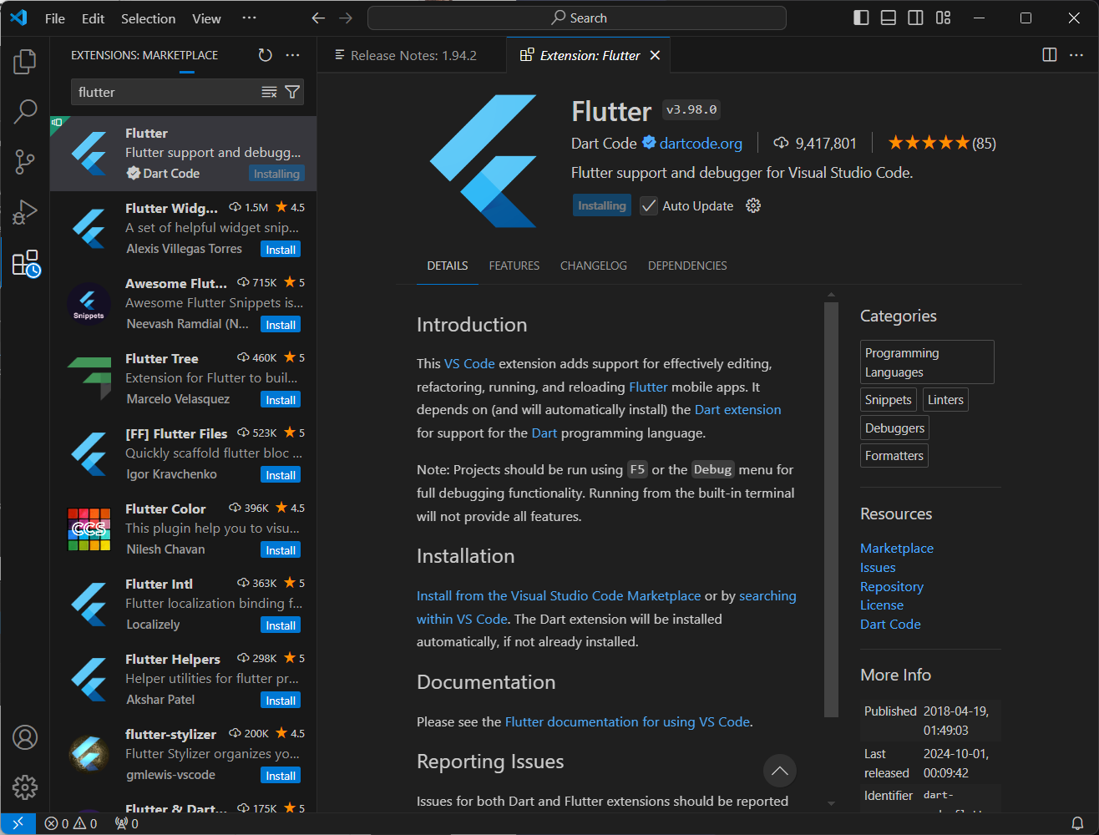Open the Selection menu
This screenshot has height=835, width=1099.
[148, 18]
